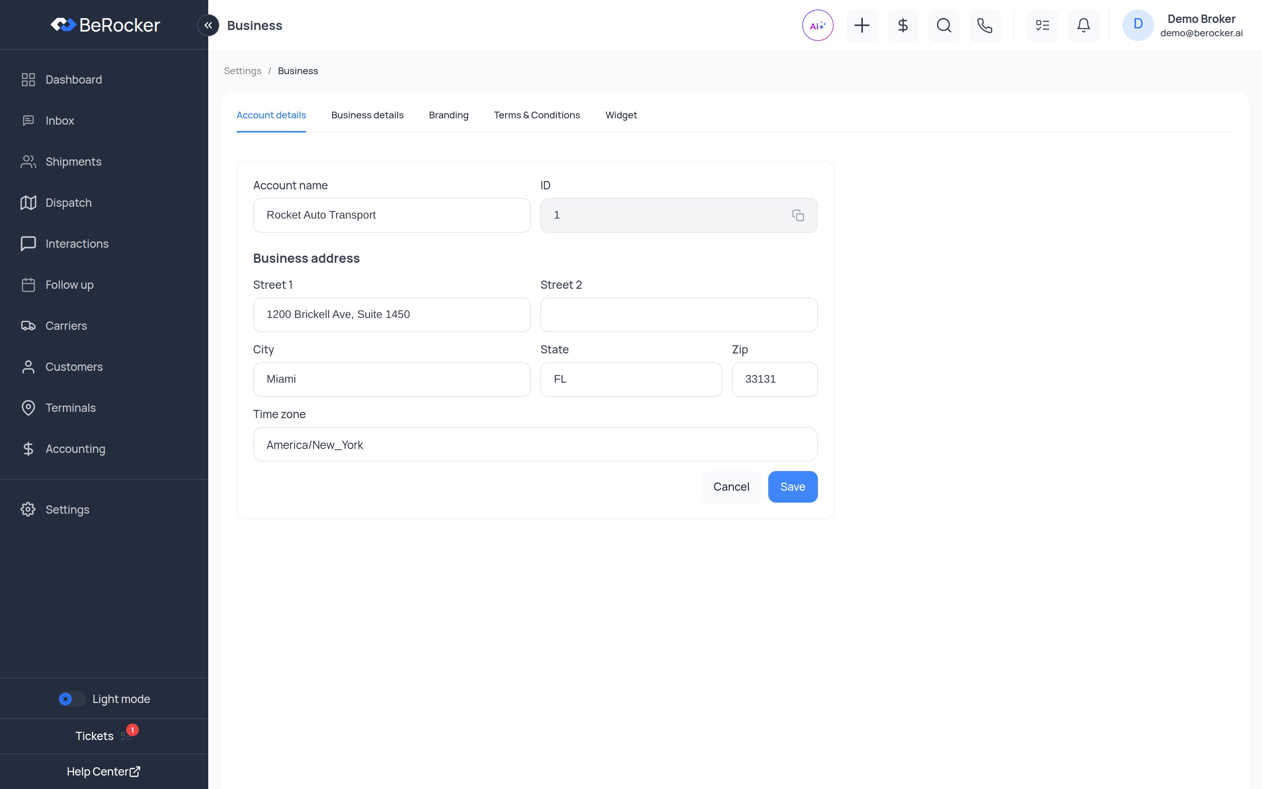
Task: Click the City field with Miami
Action: (x=392, y=380)
